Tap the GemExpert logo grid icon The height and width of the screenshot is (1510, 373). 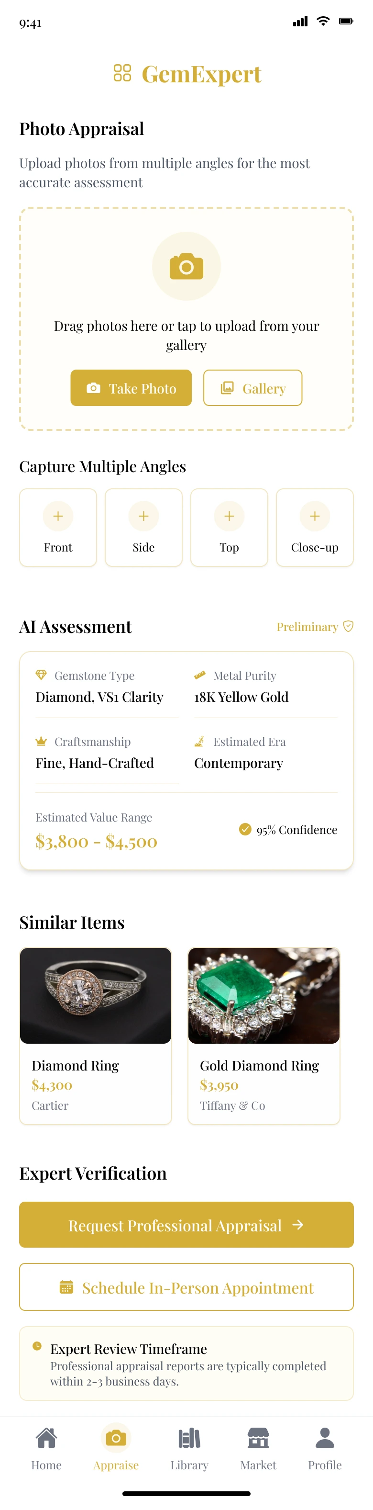coord(122,73)
